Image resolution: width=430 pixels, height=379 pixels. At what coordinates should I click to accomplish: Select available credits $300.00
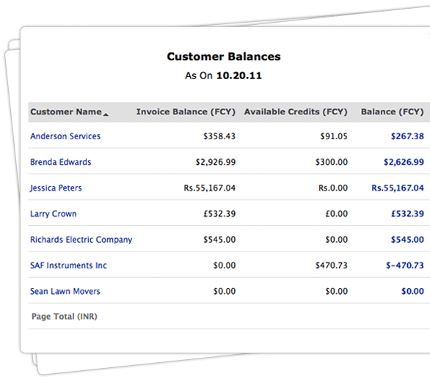pos(331,162)
